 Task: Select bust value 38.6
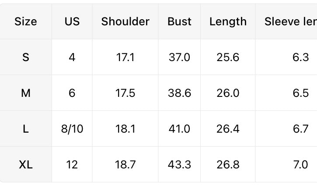pos(179,93)
